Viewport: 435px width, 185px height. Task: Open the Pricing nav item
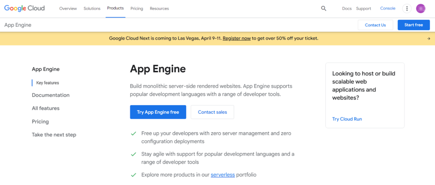[137, 8]
